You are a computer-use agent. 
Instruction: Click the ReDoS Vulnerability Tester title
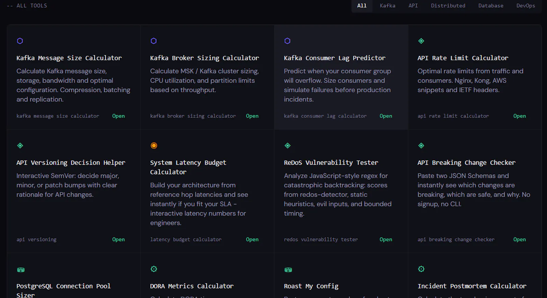pos(331,163)
